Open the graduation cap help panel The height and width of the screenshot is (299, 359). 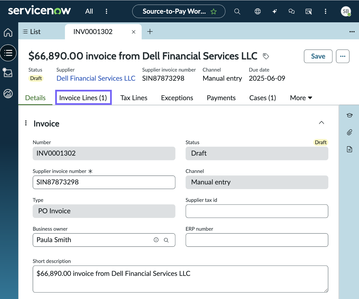(x=350, y=115)
